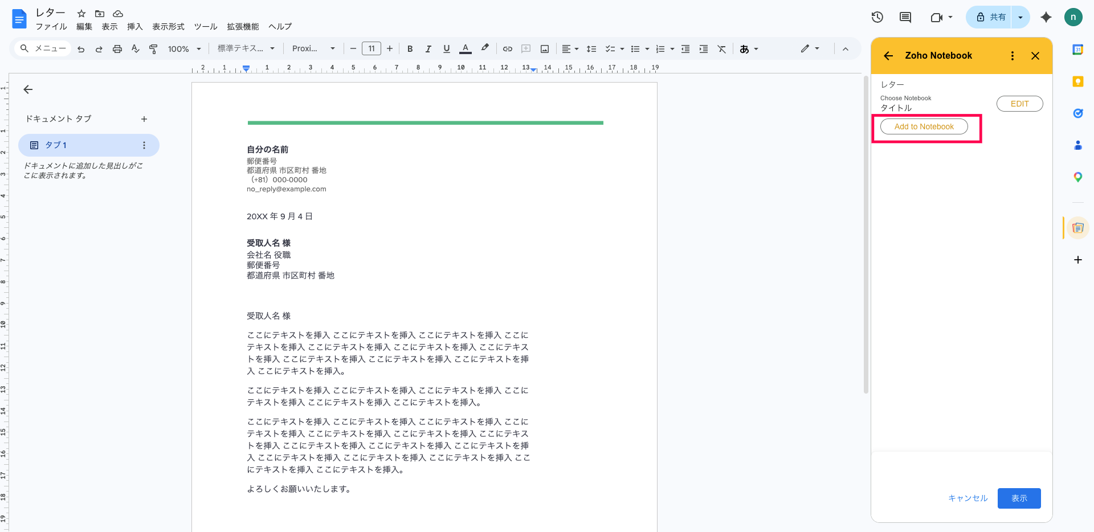
Task: Click the Print icon
Action: pos(117,49)
